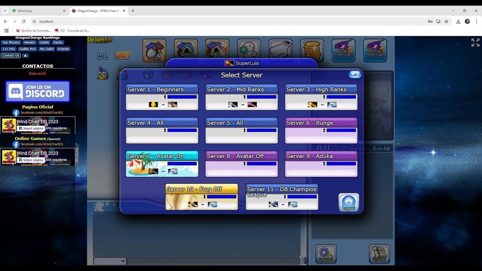482x271 pixels.
Task: Click the install app icon in address bar
Action: [438, 21]
